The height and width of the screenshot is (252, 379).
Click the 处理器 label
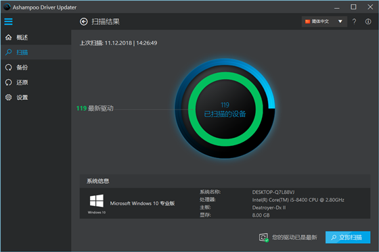pos(208,199)
